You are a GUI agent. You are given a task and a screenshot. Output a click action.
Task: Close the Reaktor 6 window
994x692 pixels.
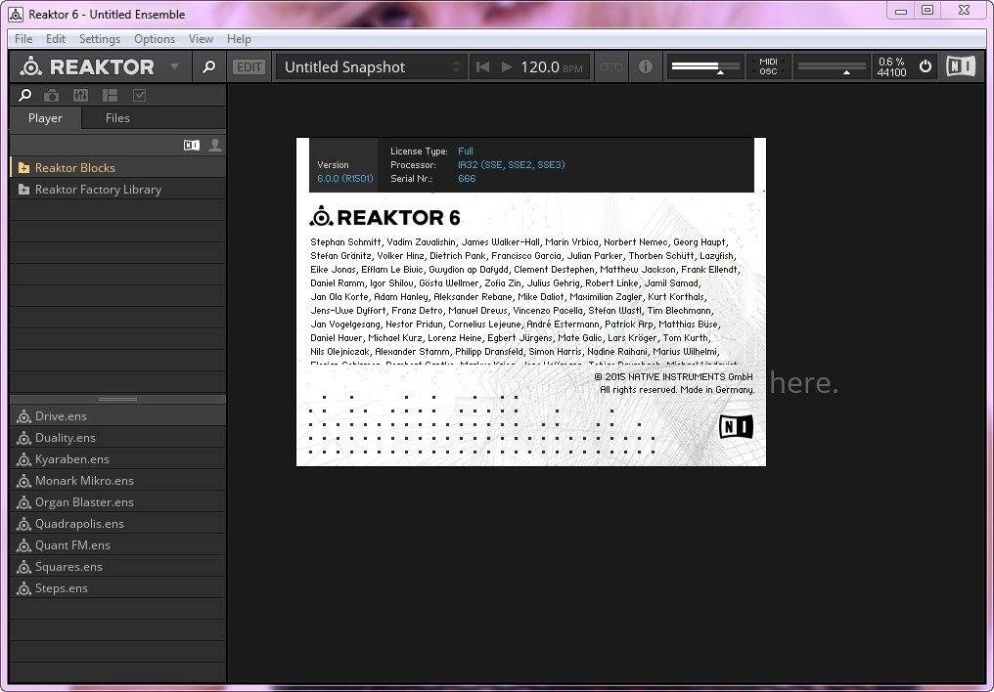click(x=965, y=10)
